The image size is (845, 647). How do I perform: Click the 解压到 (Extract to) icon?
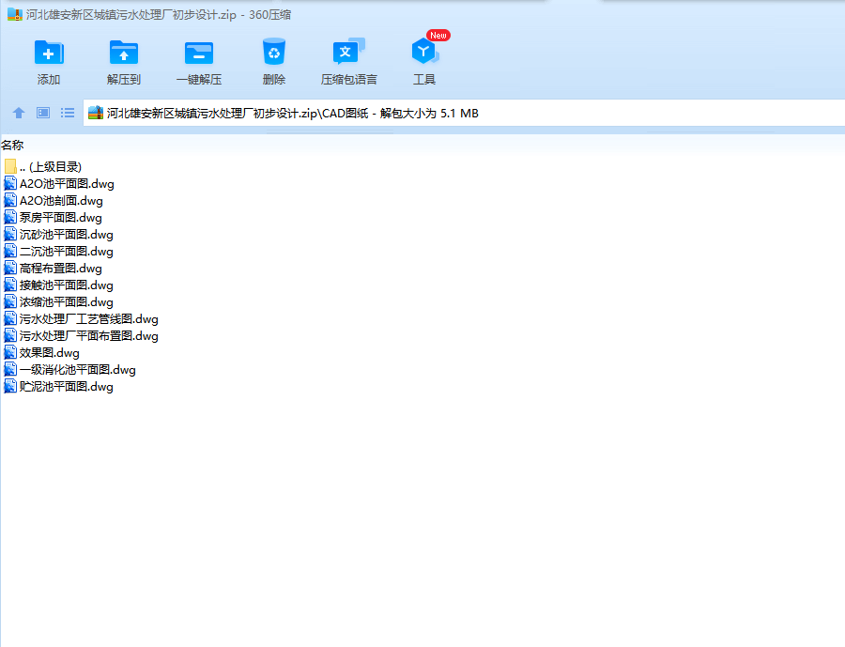pos(123,53)
